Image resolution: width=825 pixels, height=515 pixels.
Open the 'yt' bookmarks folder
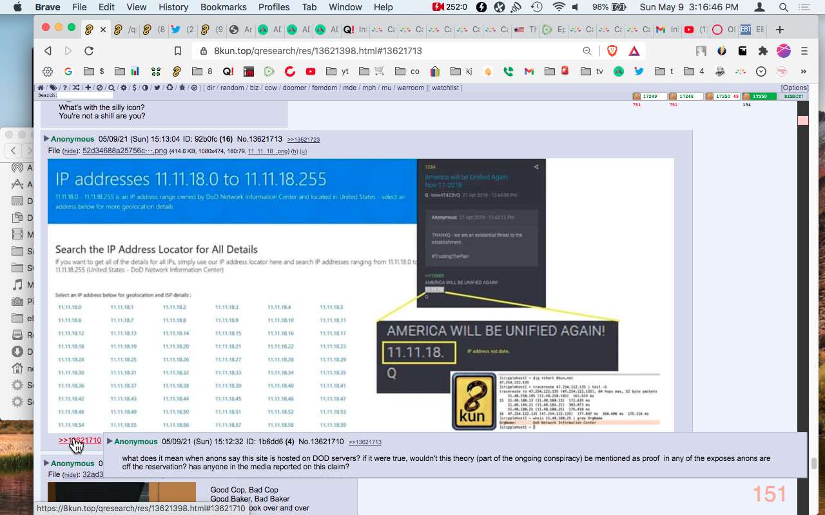tap(338, 71)
